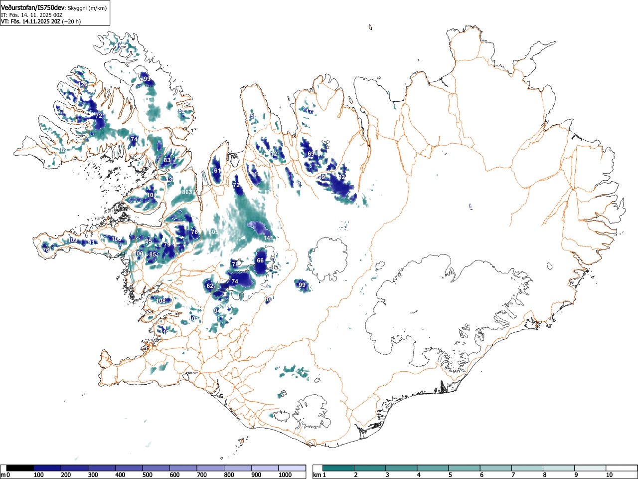Click the map value label 69
Screen dimensions: 638x479
311,154
